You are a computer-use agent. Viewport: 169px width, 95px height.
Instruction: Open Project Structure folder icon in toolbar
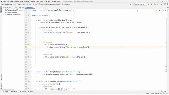click(x=161, y=4)
